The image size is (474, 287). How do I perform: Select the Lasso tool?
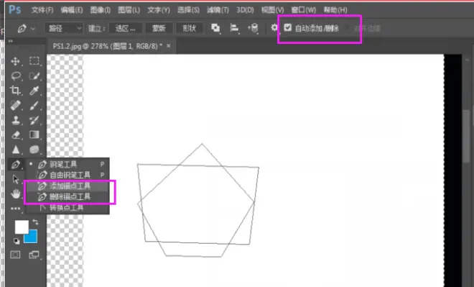[15, 76]
